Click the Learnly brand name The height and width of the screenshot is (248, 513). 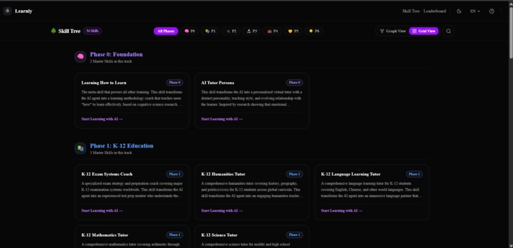pos(24,11)
